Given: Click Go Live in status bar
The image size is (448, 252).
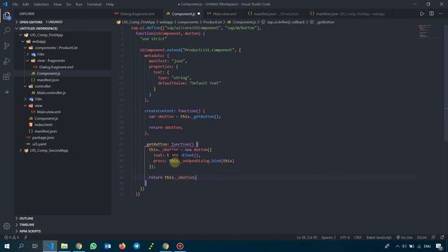Looking at the screenshot, I should [404, 237].
